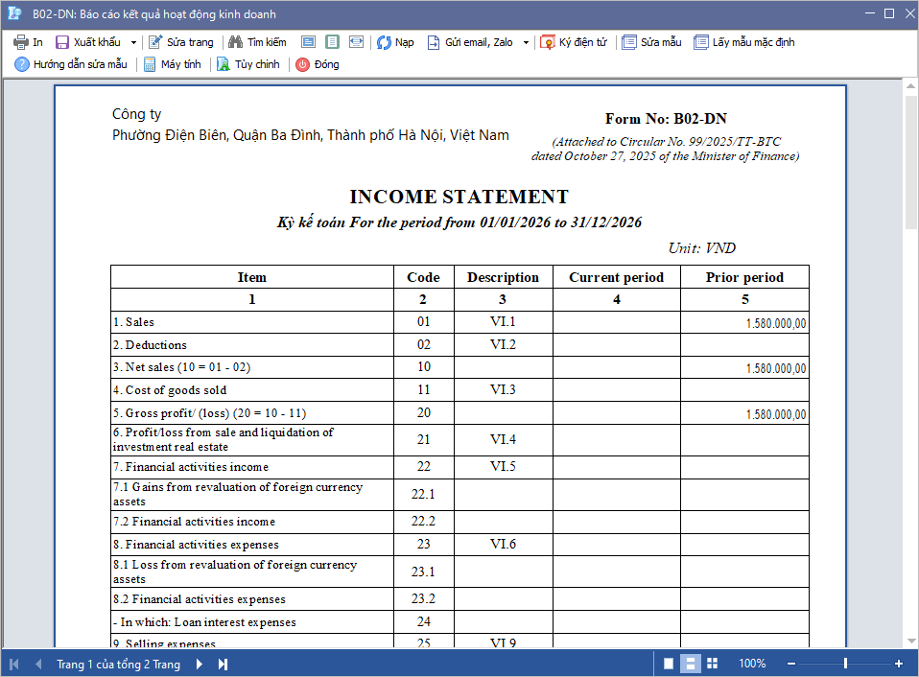Click the zoom in plus button
Image resolution: width=919 pixels, height=677 pixels.
pos(899,664)
